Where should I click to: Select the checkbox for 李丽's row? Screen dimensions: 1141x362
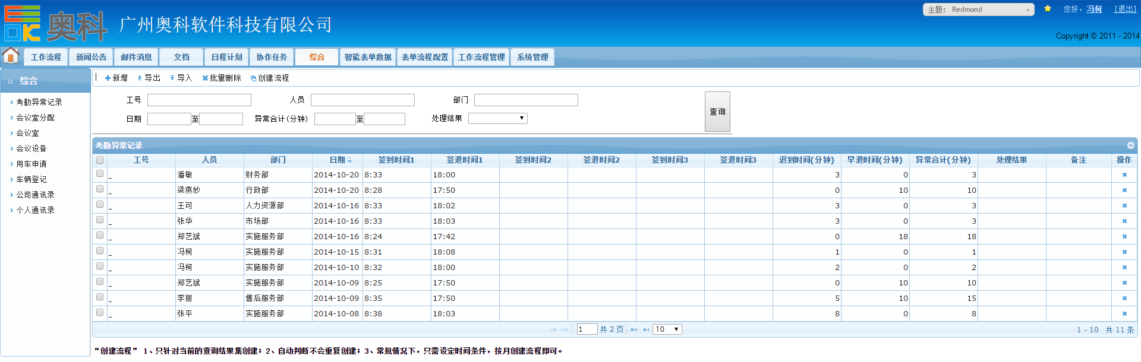(100, 297)
